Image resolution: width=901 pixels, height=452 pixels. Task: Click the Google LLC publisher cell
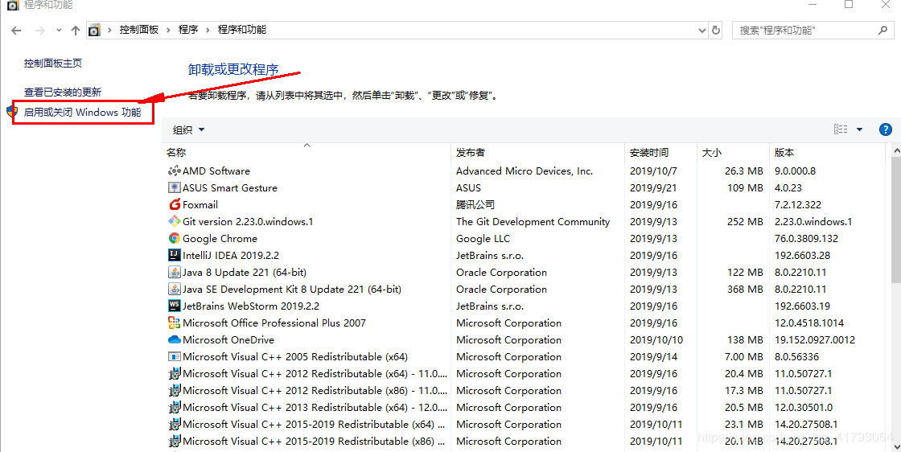483,238
